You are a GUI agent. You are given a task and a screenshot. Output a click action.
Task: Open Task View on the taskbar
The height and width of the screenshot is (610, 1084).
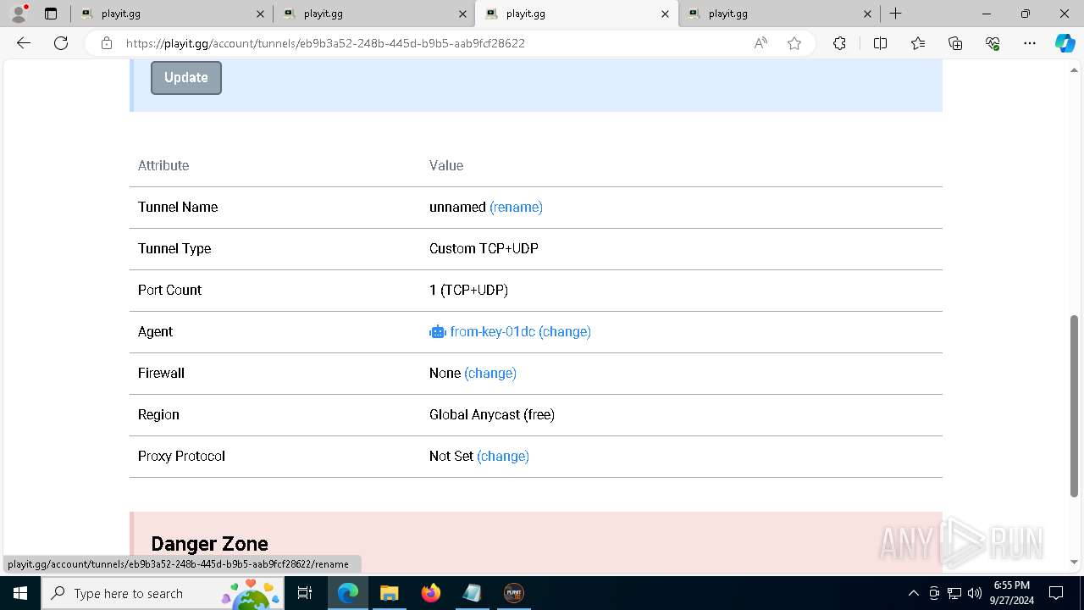click(305, 593)
